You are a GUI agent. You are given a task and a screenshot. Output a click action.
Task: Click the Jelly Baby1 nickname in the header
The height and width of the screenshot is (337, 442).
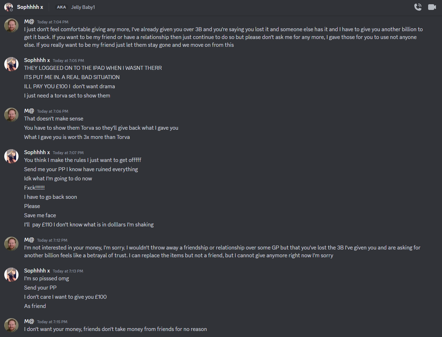83,7
